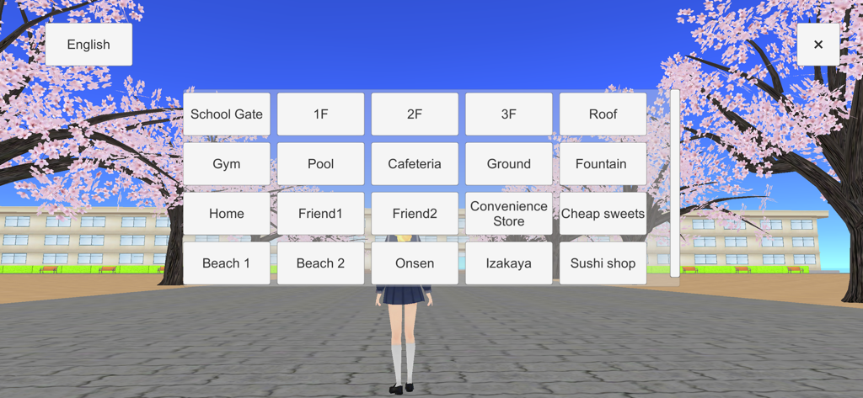Go to the Pool
863x398 pixels.
pos(321,164)
